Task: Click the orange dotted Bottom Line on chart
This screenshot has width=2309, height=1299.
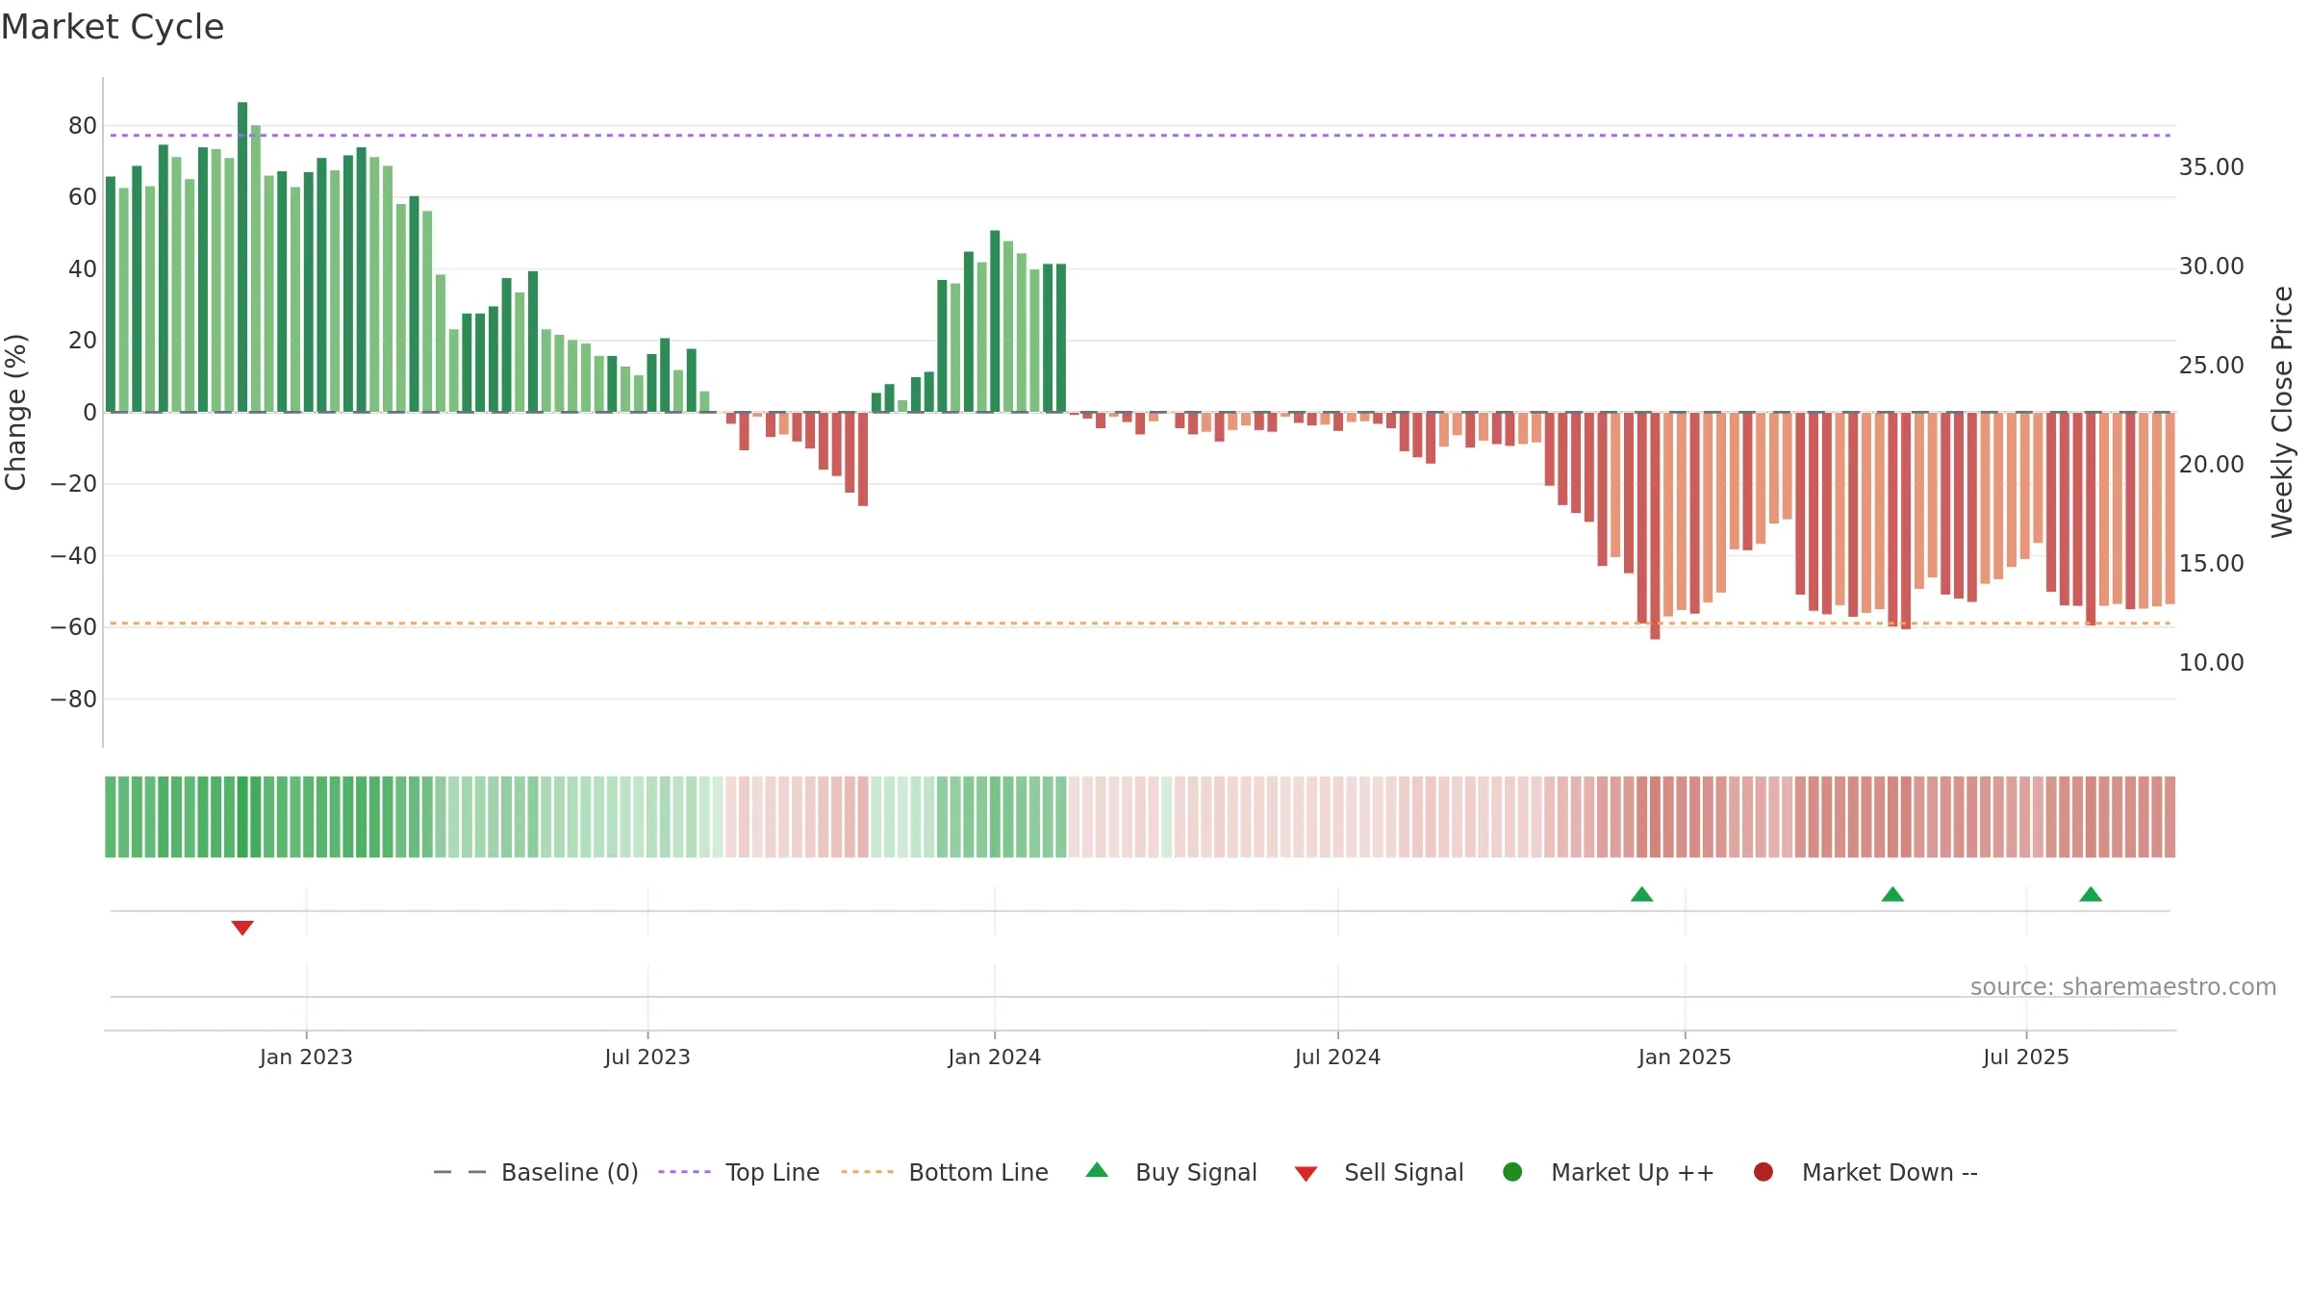Action: [x=1140, y=624]
